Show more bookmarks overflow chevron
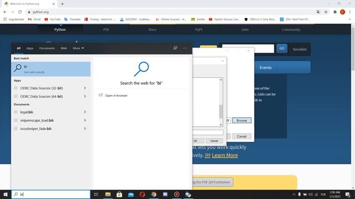Viewport: 355px width, 199px height. (x=349, y=19)
